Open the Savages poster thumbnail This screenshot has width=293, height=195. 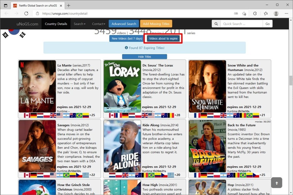click(37, 146)
